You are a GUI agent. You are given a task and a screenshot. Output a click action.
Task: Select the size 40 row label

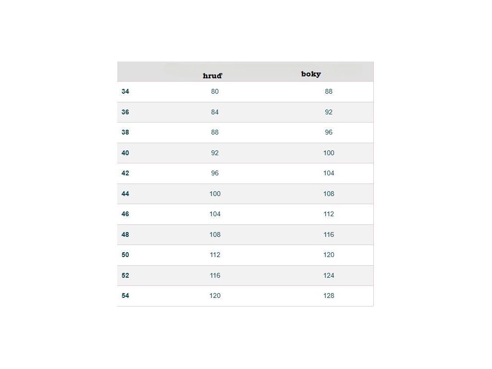pyautogui.click(x=125, y=153)
